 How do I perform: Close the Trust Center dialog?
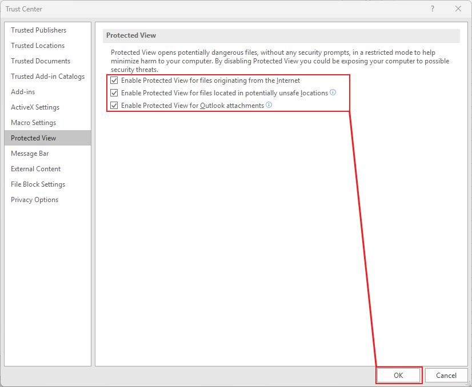(x=458, y=9)
